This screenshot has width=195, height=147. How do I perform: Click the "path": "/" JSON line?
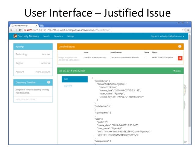click(x=102, y=122)
